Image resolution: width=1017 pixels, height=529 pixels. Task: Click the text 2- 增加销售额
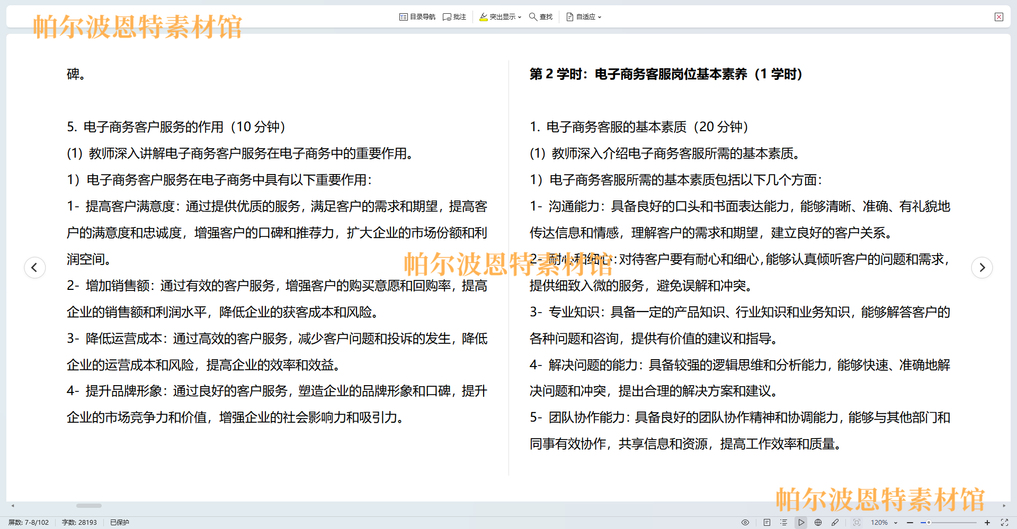[109, 286]
